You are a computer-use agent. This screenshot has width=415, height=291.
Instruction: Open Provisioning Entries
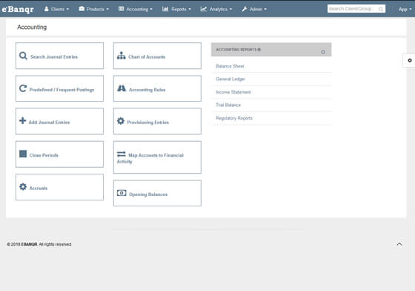157,121
